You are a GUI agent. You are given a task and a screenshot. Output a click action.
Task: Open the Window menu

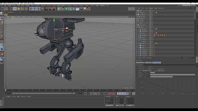[x=102, y=6]
